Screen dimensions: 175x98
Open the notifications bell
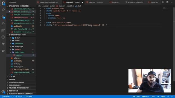(172, 97)
